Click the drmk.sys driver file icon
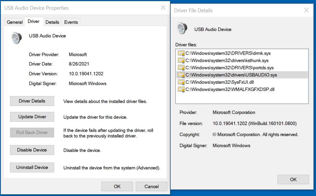Image resolution: width=316 pixels, height=196 pixels. tap(181, 53)
